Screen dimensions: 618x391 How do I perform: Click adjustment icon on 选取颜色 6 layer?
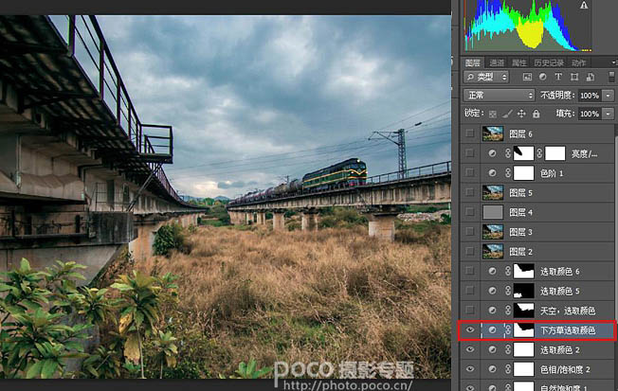tap(492, 271)
